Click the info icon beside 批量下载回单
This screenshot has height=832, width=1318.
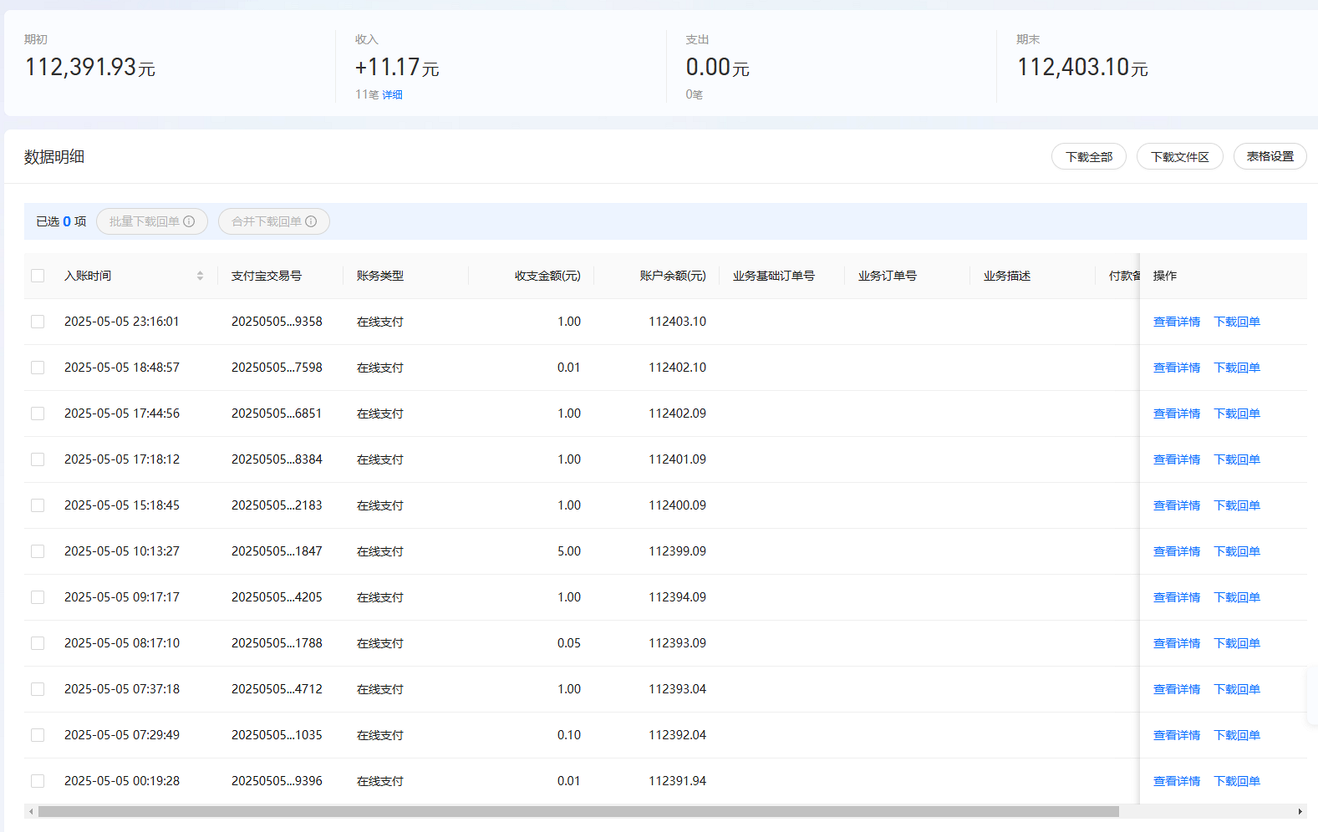189,221
